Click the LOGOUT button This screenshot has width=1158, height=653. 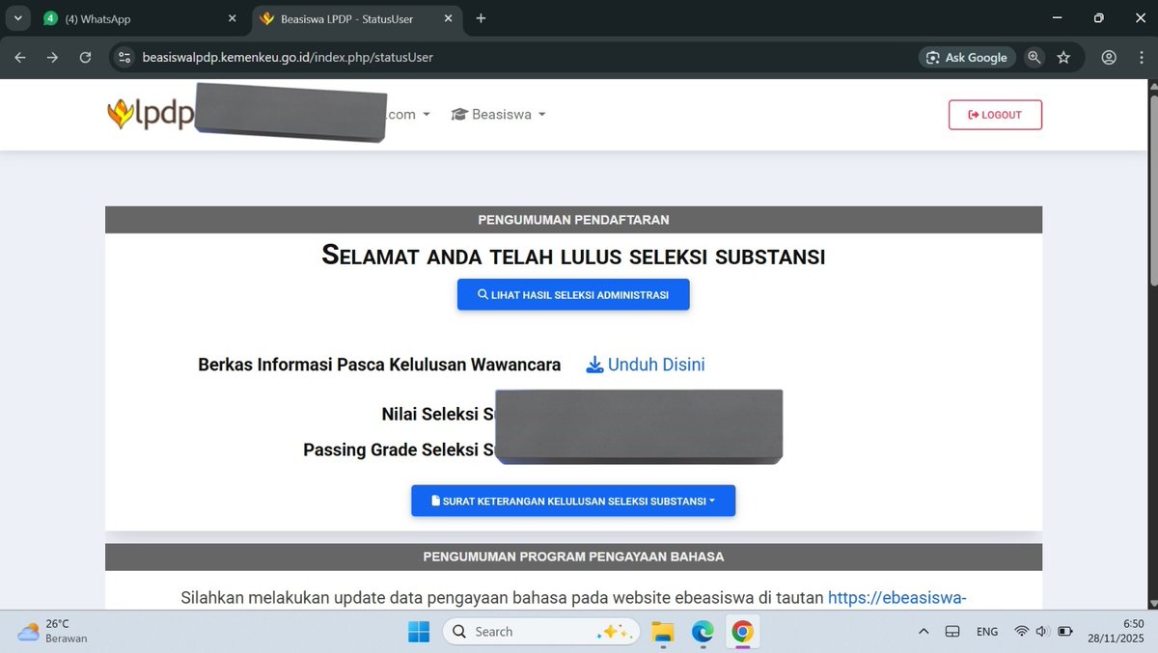pos(995,115)
